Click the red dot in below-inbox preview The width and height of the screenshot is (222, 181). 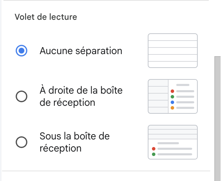tap(154, 149)
